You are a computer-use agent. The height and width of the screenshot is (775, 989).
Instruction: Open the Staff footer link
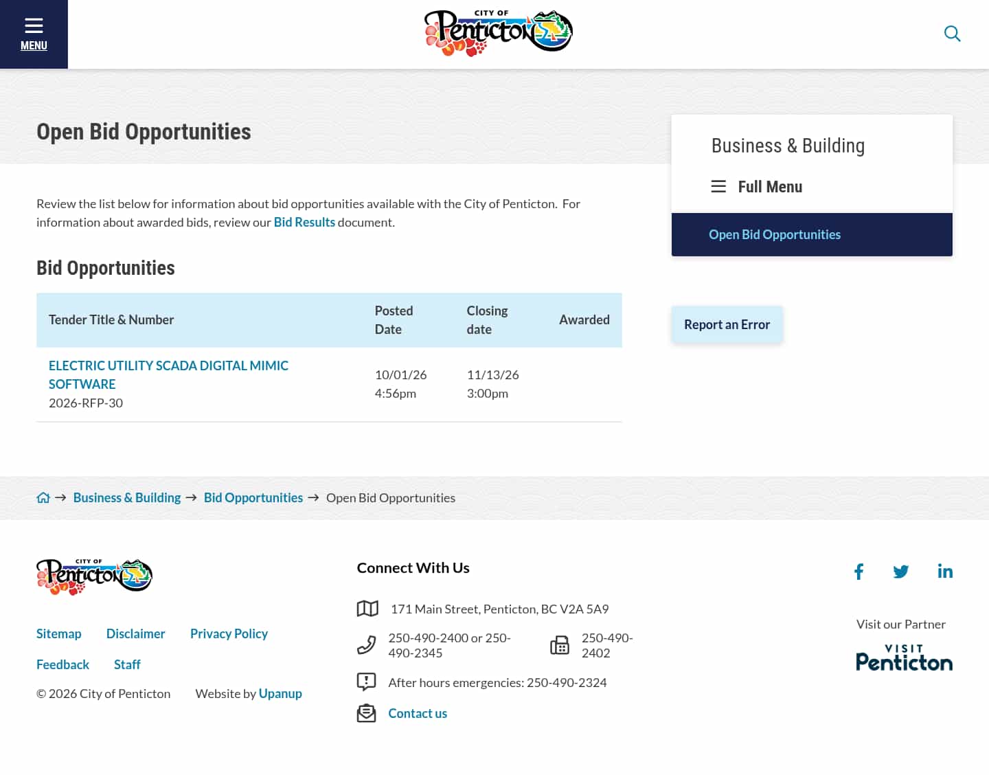[x=127, y=664]
